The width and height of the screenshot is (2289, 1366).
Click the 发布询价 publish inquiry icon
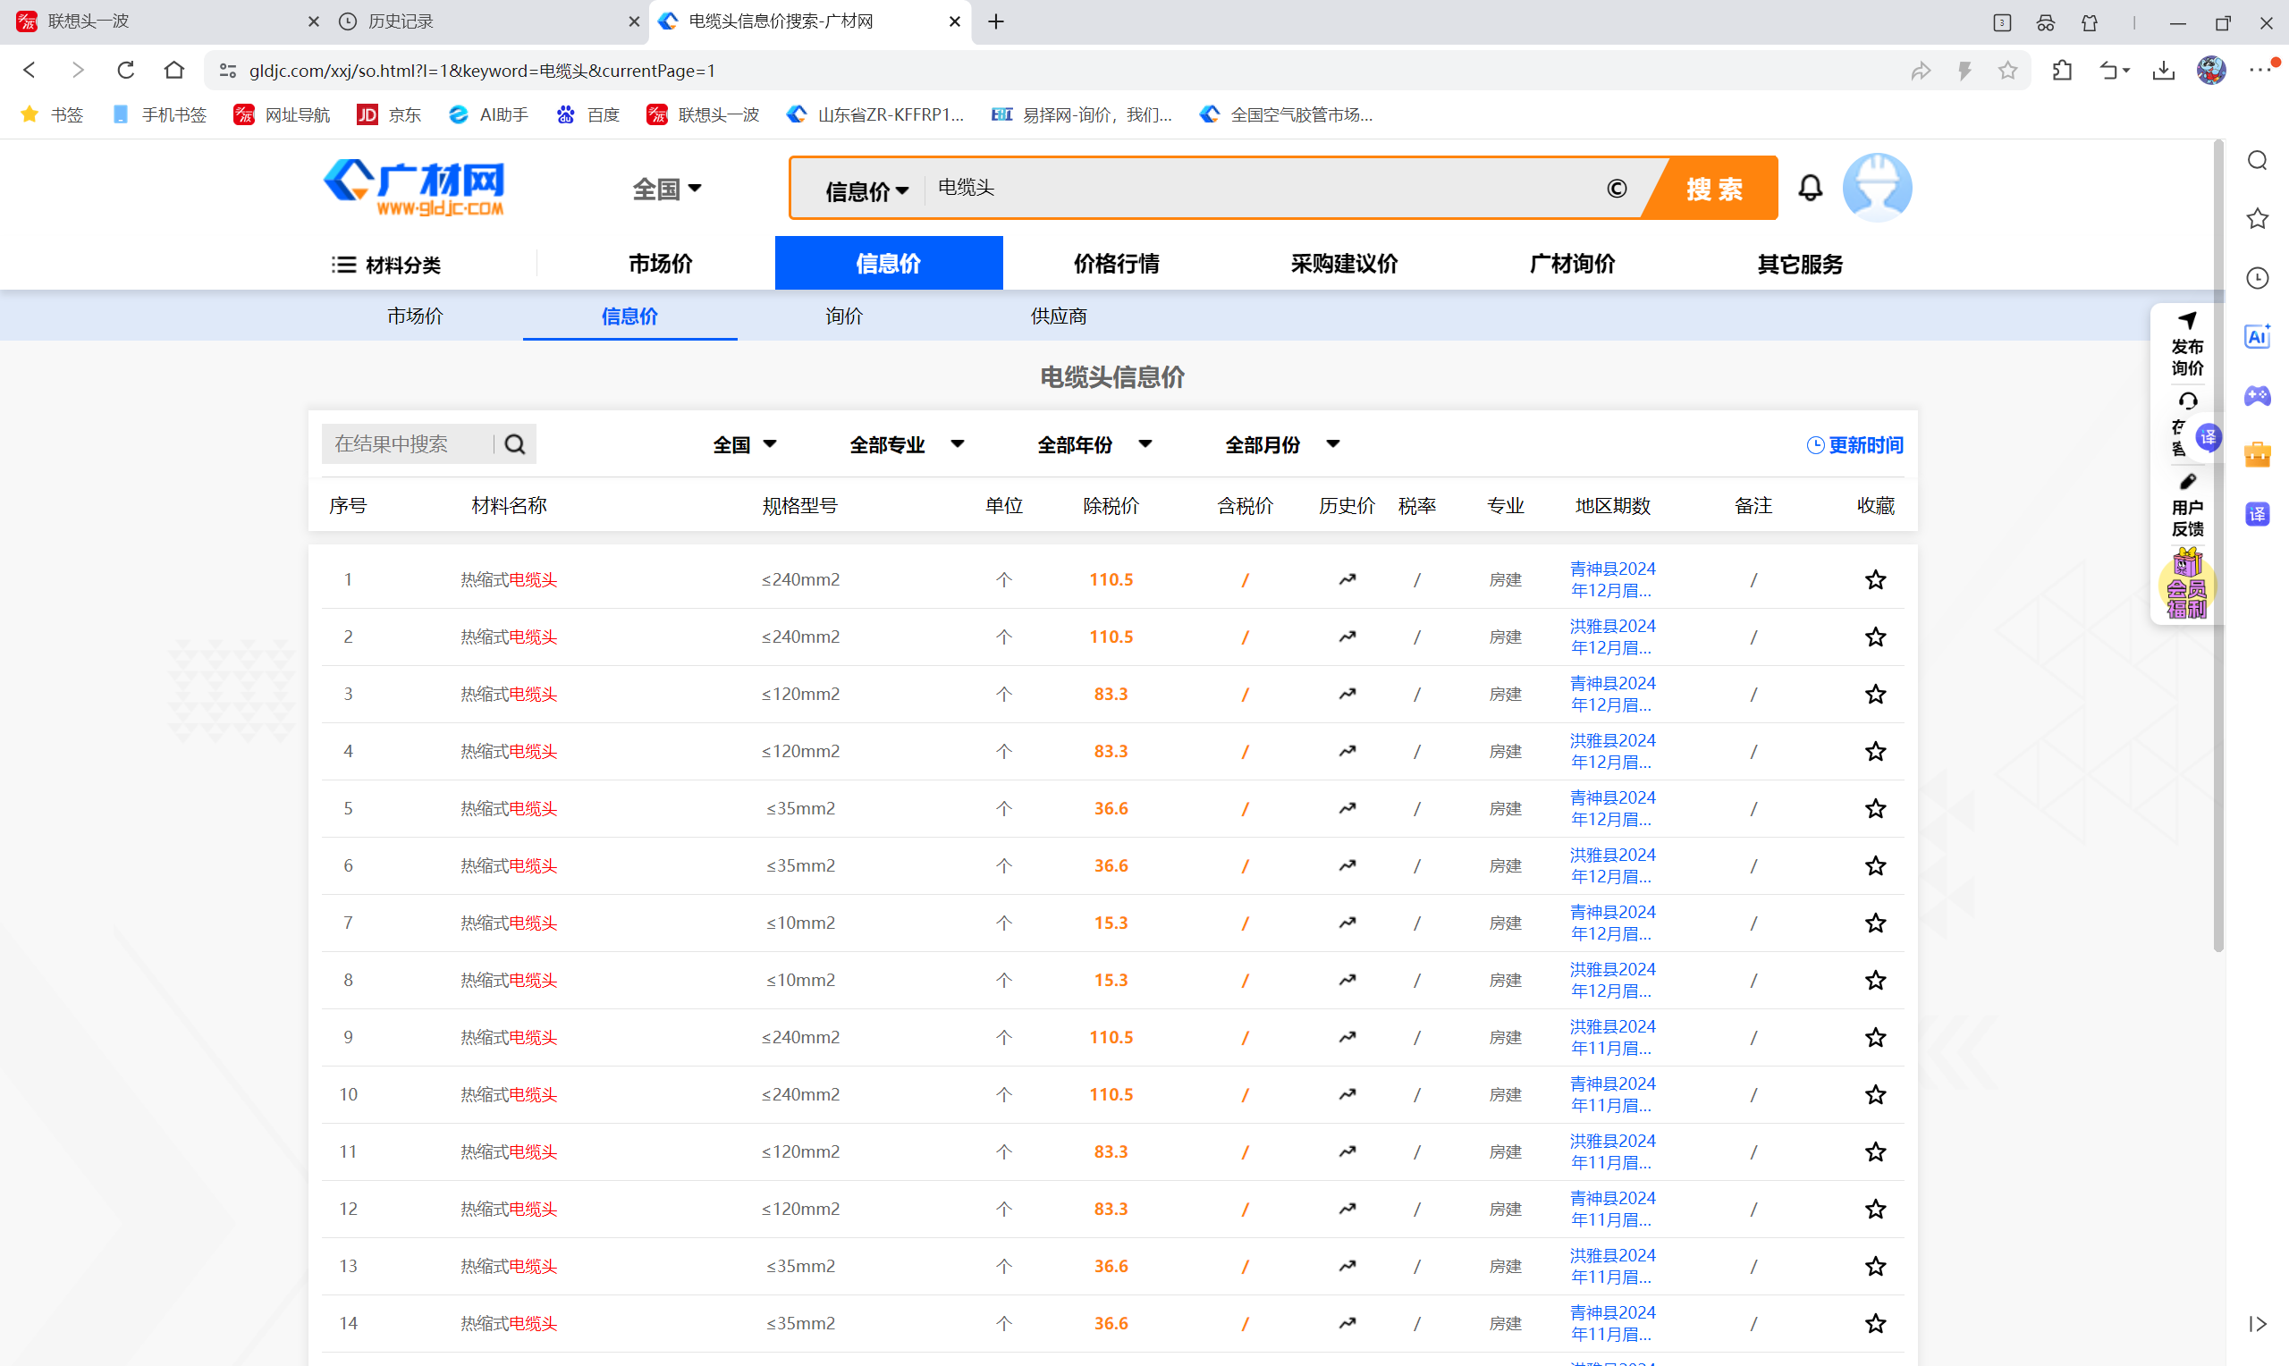[2186, 345]
